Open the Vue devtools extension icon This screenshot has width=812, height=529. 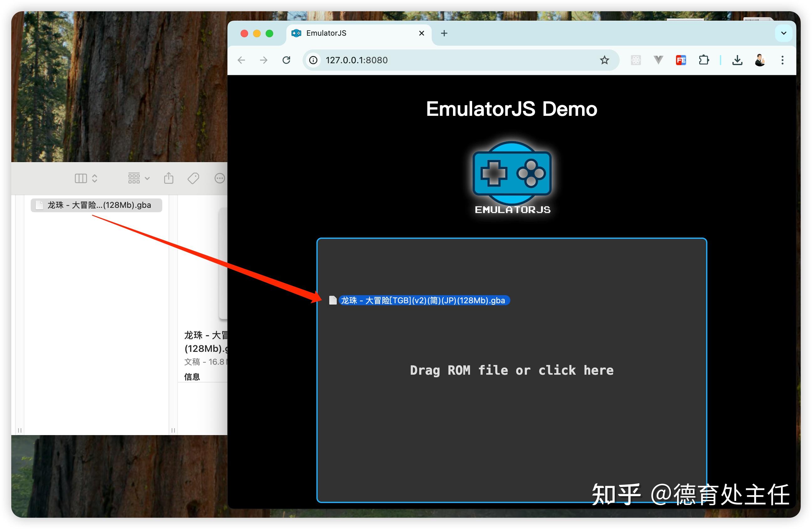pos(658,60)
